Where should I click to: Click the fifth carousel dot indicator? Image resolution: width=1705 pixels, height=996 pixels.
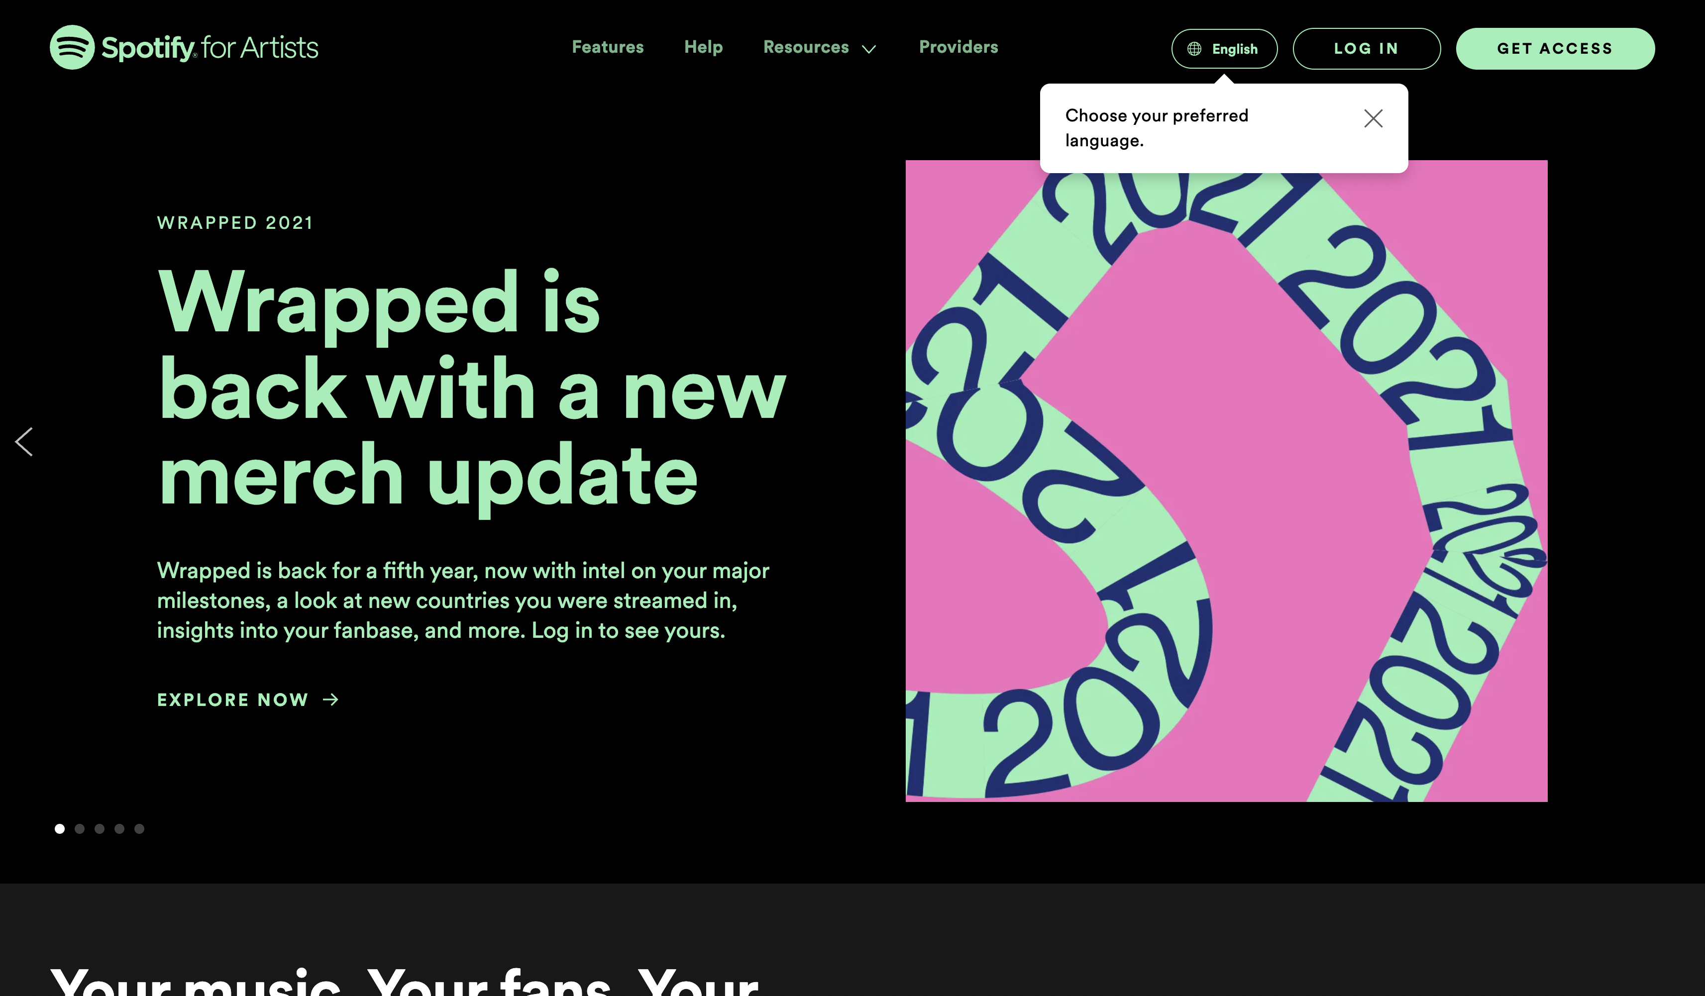(139, 829)
